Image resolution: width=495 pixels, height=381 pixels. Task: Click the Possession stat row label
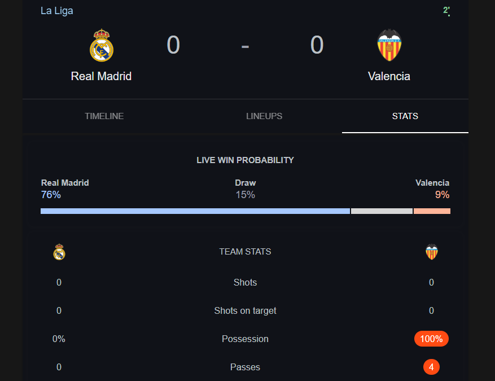tap(245, 339)
